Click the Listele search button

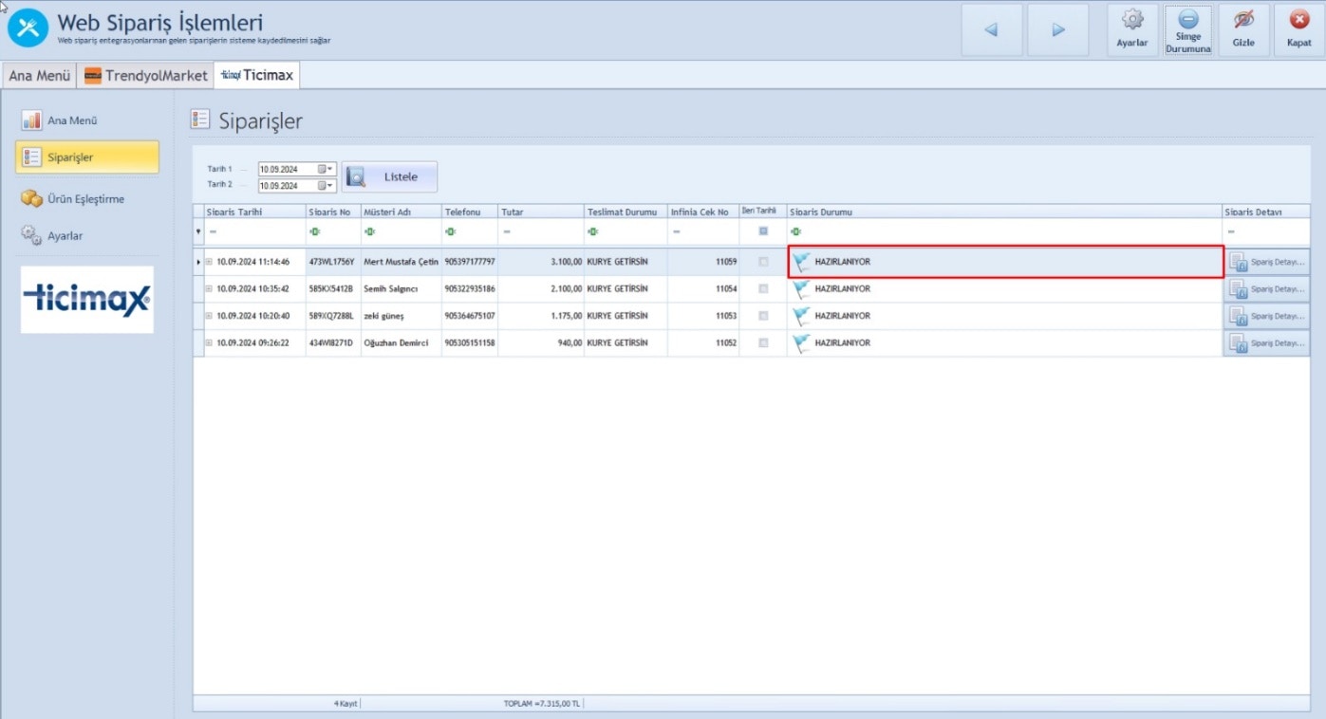(x=389, y=177)
